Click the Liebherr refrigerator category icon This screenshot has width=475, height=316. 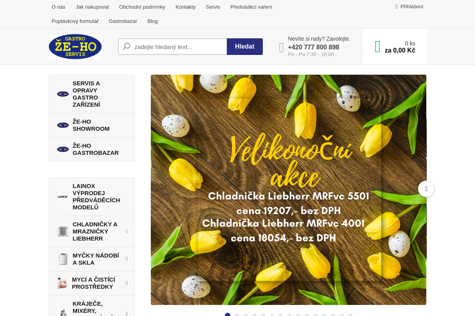[x=63, y=231]
